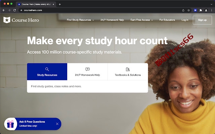
Task: Expand the Find Study Resources dropdown
Action: (x=80, y=20)
